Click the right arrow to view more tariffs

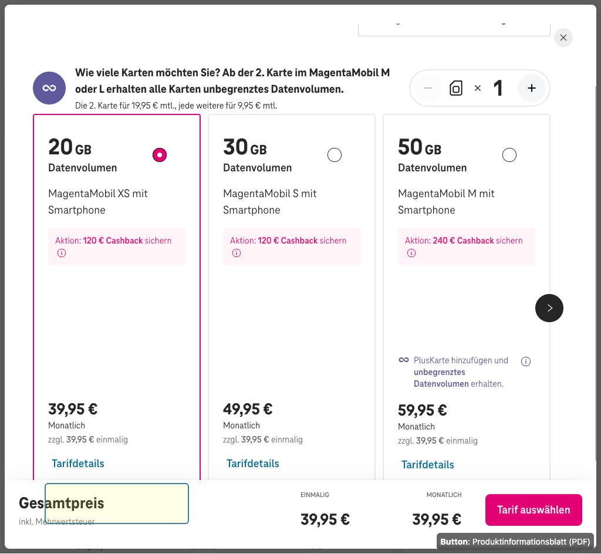click(549, 308)
